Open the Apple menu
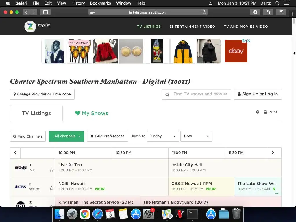 [x=8, y=3]
